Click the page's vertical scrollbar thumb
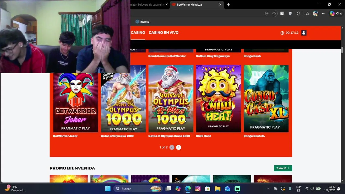Viewport: 345px width, 194px height. (342, 50)
